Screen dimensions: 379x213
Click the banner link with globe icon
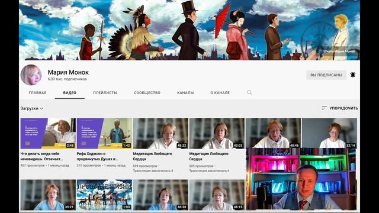tap(337, 51)
